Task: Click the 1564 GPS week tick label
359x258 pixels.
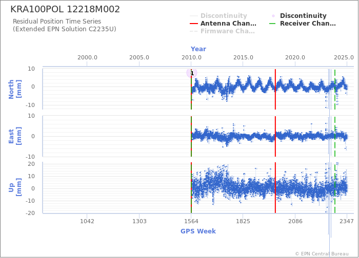Action: (x=191, y=221)
